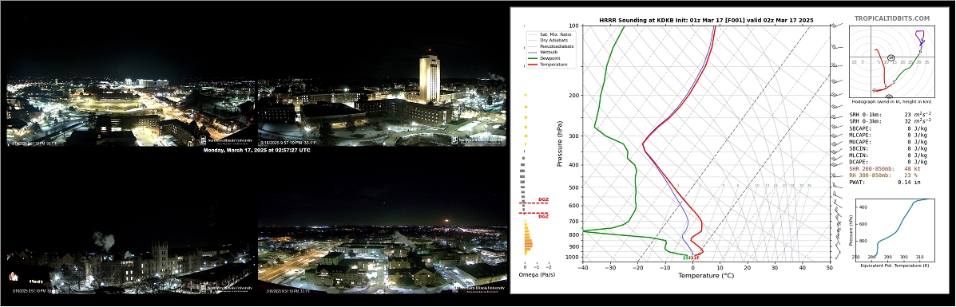Image resolution: width=956 pixels, height=307 pixels.
Task: Click the Monday, March 17, 2025 UTC timestamp
Action: (256, 150)
